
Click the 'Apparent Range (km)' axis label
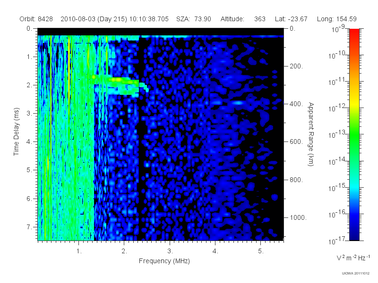click(x=311, y=134)
